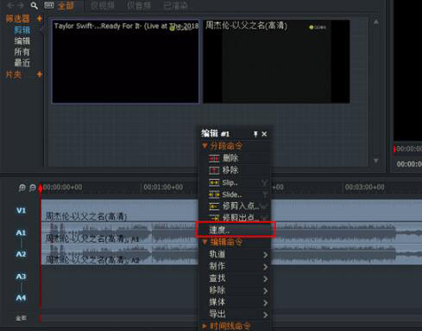Toggle the A2 track label
This screenshot has height=331, width=422.
21,254
